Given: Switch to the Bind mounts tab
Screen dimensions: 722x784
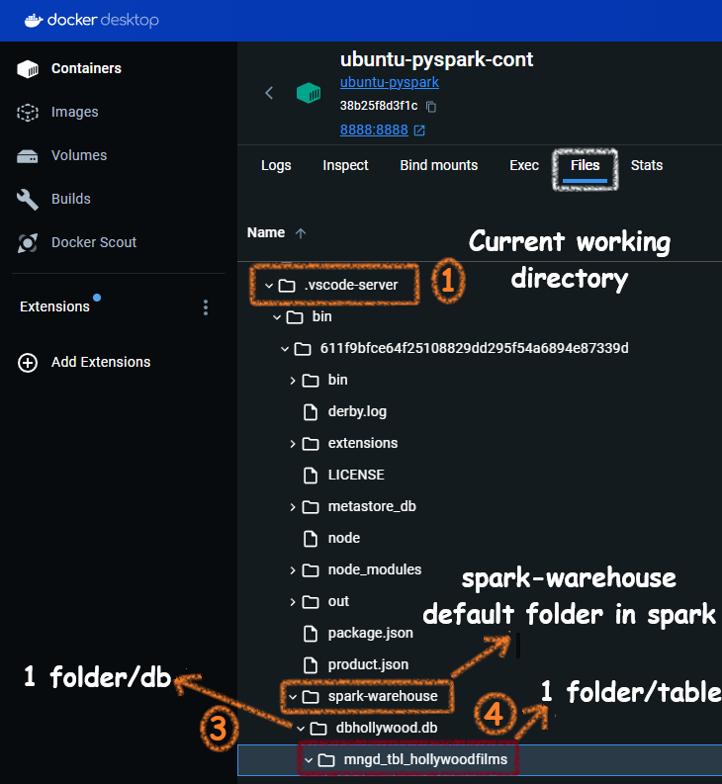Looking at the screenshot, I should tap(439, 165).
